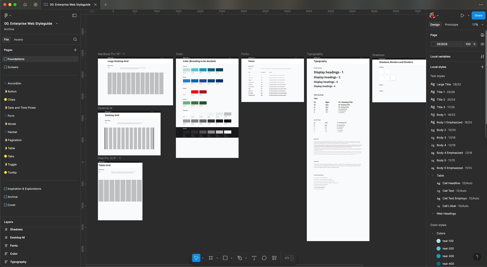Select the Rectangle shape tool
The image size is (487, 267).
(225, 258)
